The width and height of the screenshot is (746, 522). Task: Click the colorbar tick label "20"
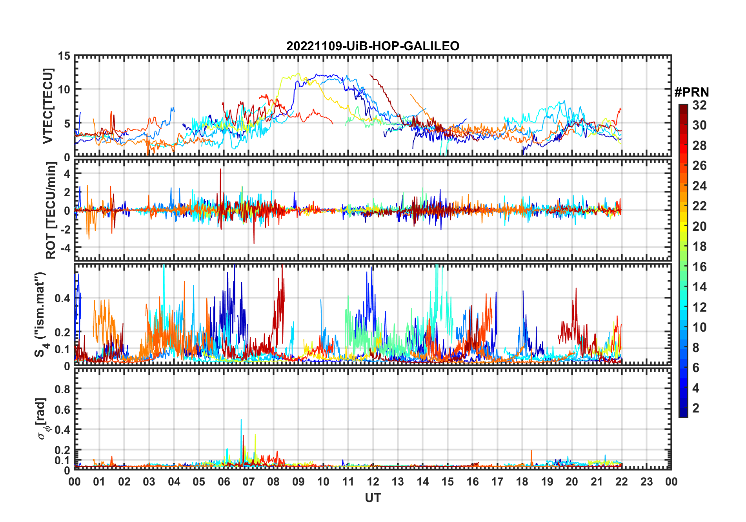pos(699,226)
